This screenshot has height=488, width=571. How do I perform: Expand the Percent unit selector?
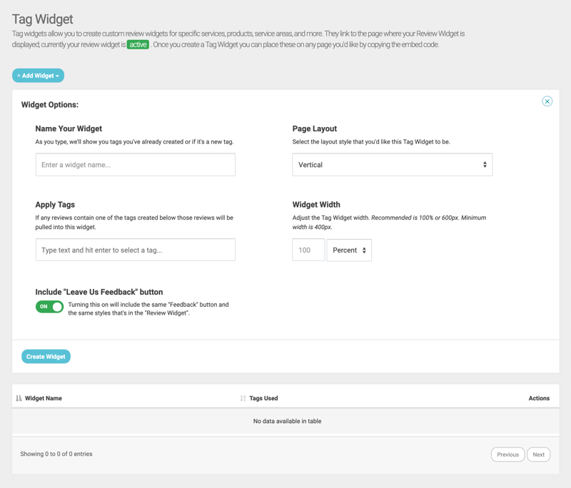(x=349, y=250)
